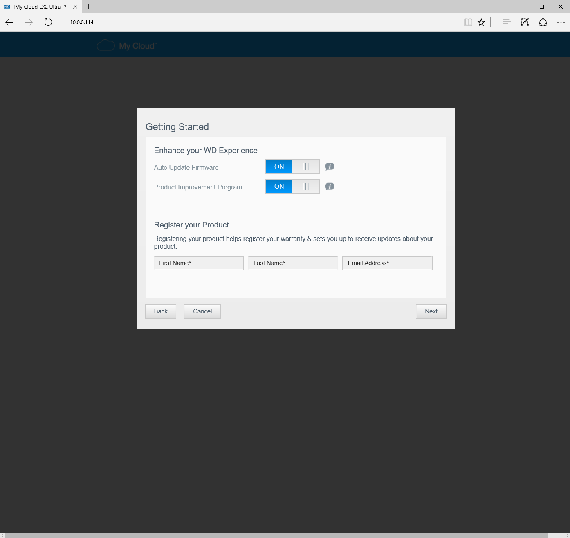
Task: Reload the page with refresh icon
Action: pos(48,22)
